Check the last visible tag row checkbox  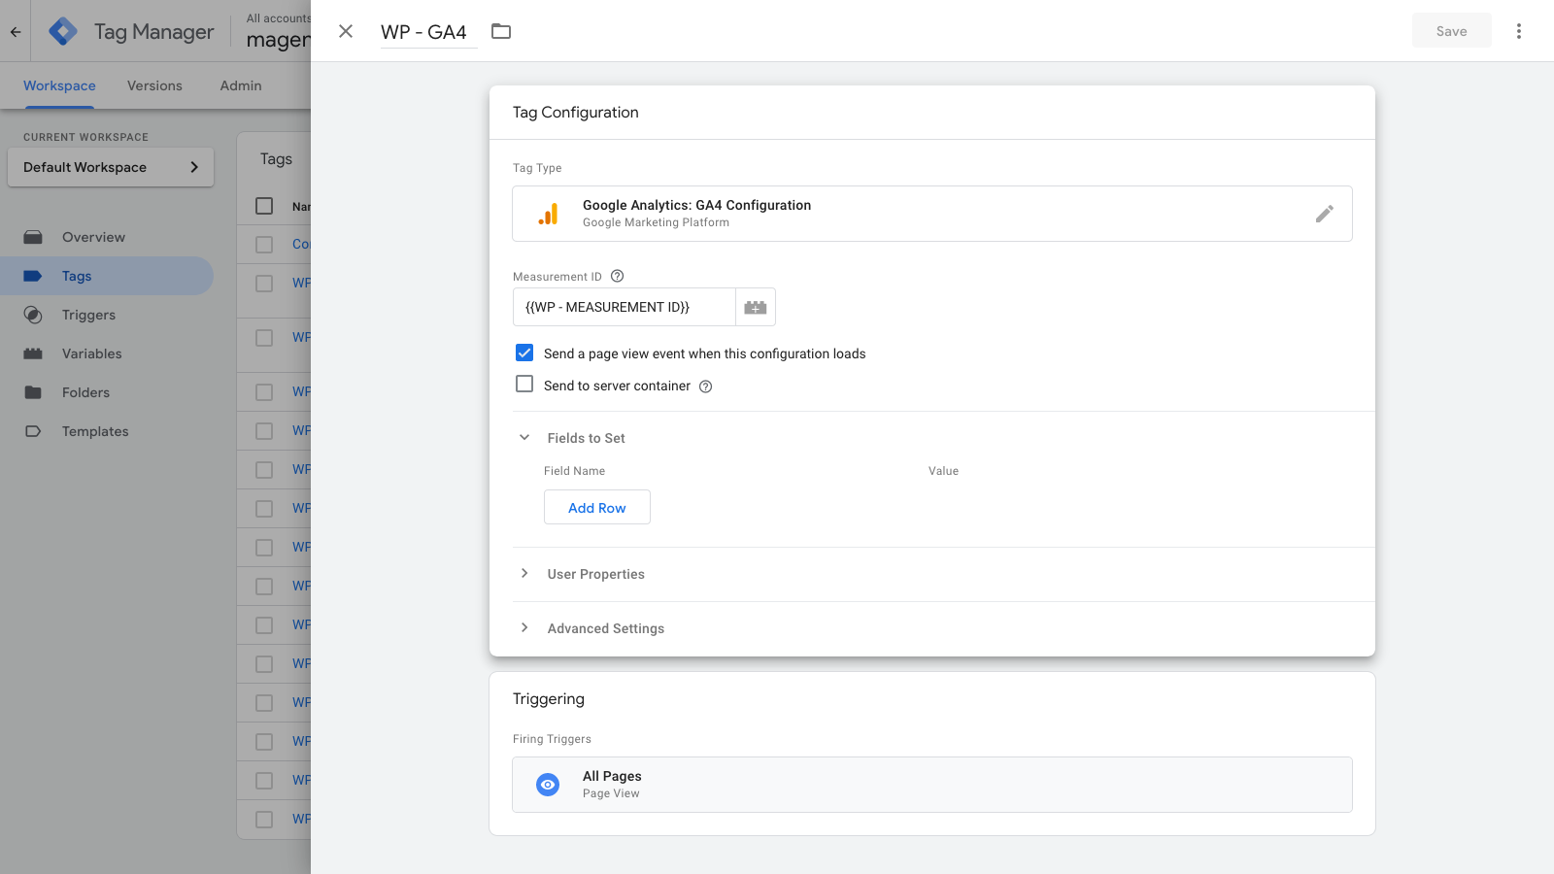pyautogui.click(x=264, y=820)
